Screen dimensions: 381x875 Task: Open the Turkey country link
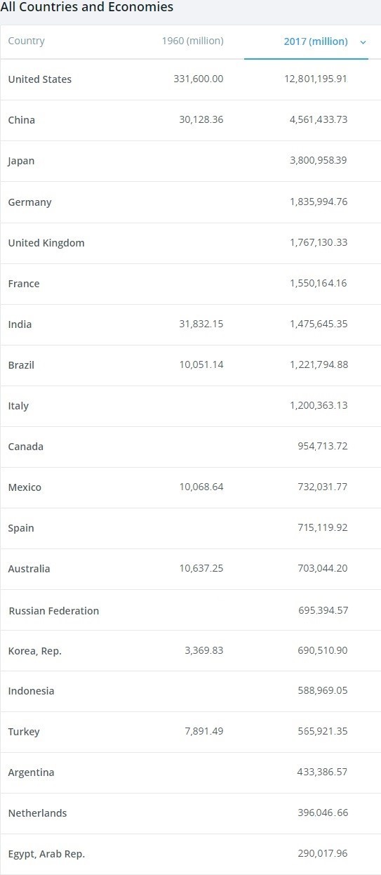(24, 732)
